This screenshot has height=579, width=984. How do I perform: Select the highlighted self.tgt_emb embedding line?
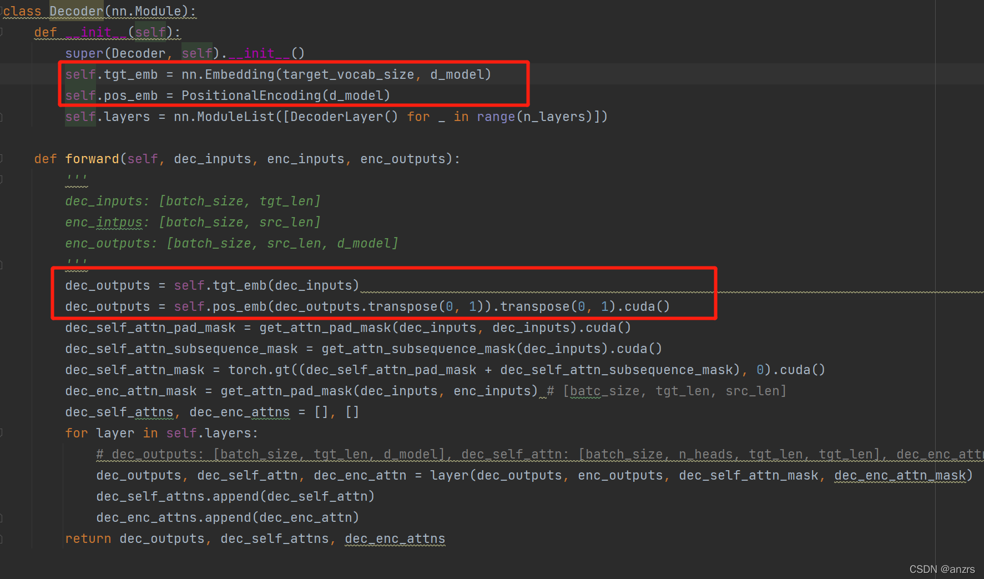click(x=277, y=74)
